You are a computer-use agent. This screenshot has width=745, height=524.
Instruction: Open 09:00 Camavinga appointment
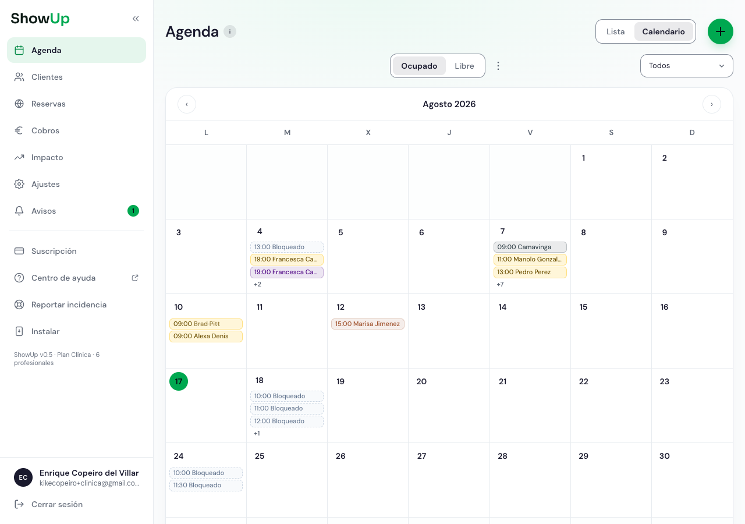pyautogui.click(x=530, y=247)
